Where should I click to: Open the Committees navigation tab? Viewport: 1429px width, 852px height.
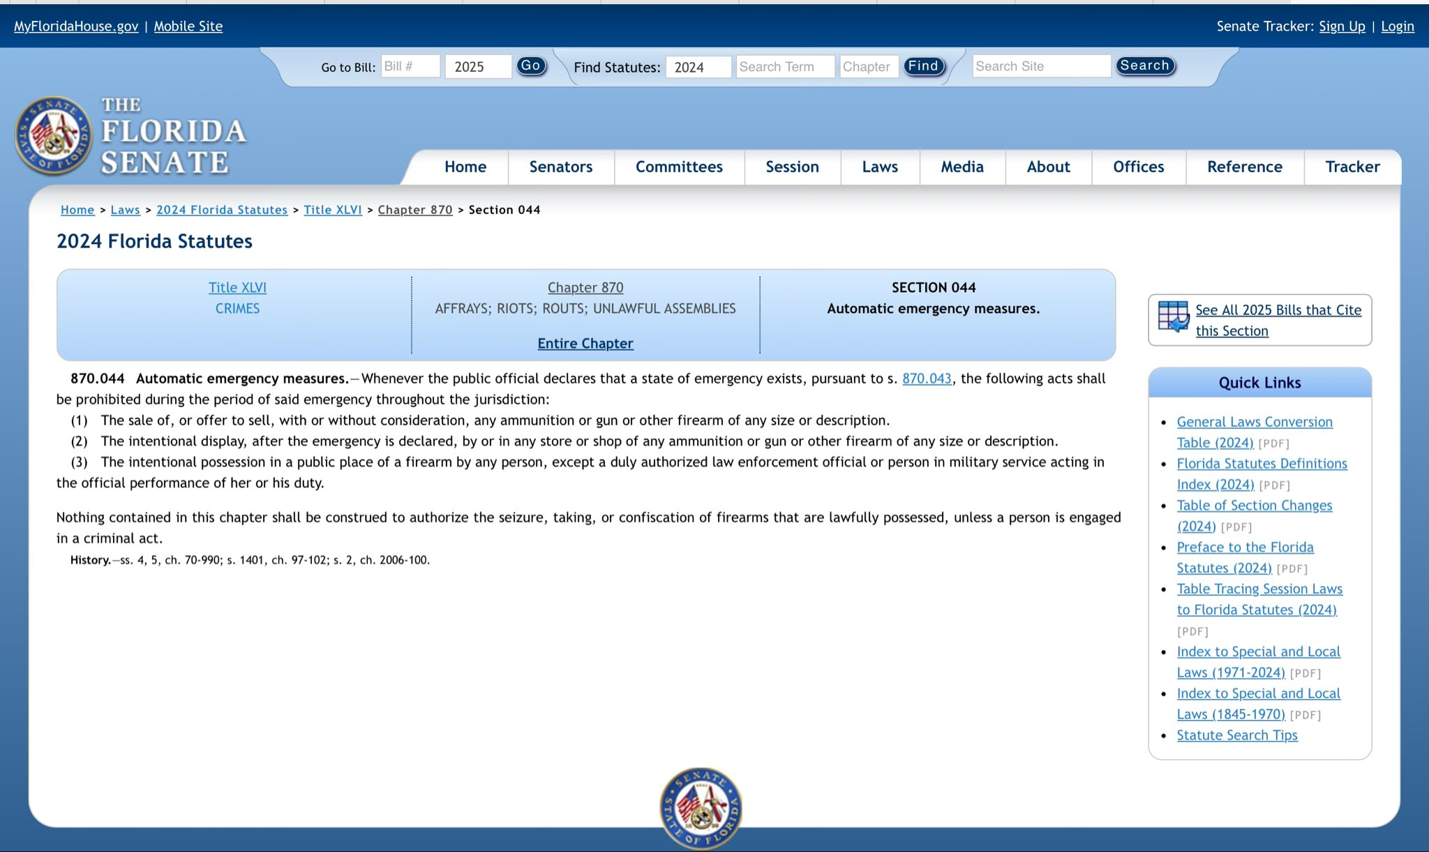[678, 167]
